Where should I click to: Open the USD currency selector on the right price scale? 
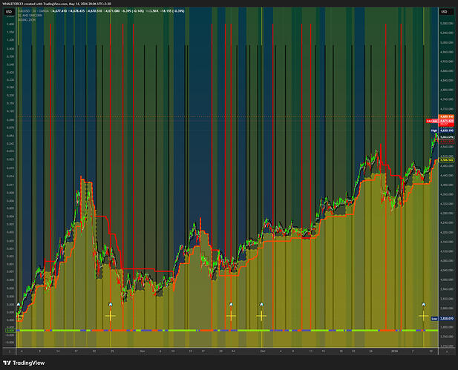444,12
